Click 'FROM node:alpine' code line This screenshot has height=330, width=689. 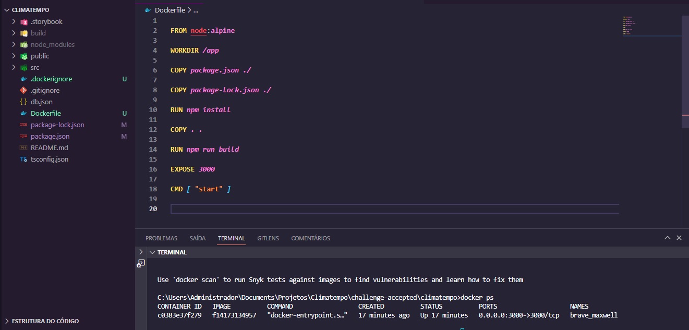pos(202,31)
